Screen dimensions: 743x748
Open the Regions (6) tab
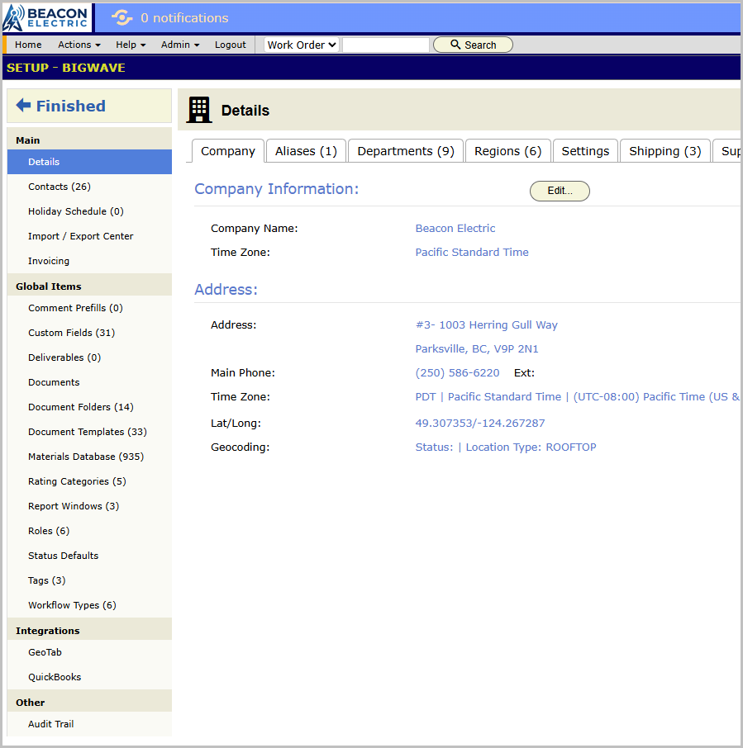point(508,151)
